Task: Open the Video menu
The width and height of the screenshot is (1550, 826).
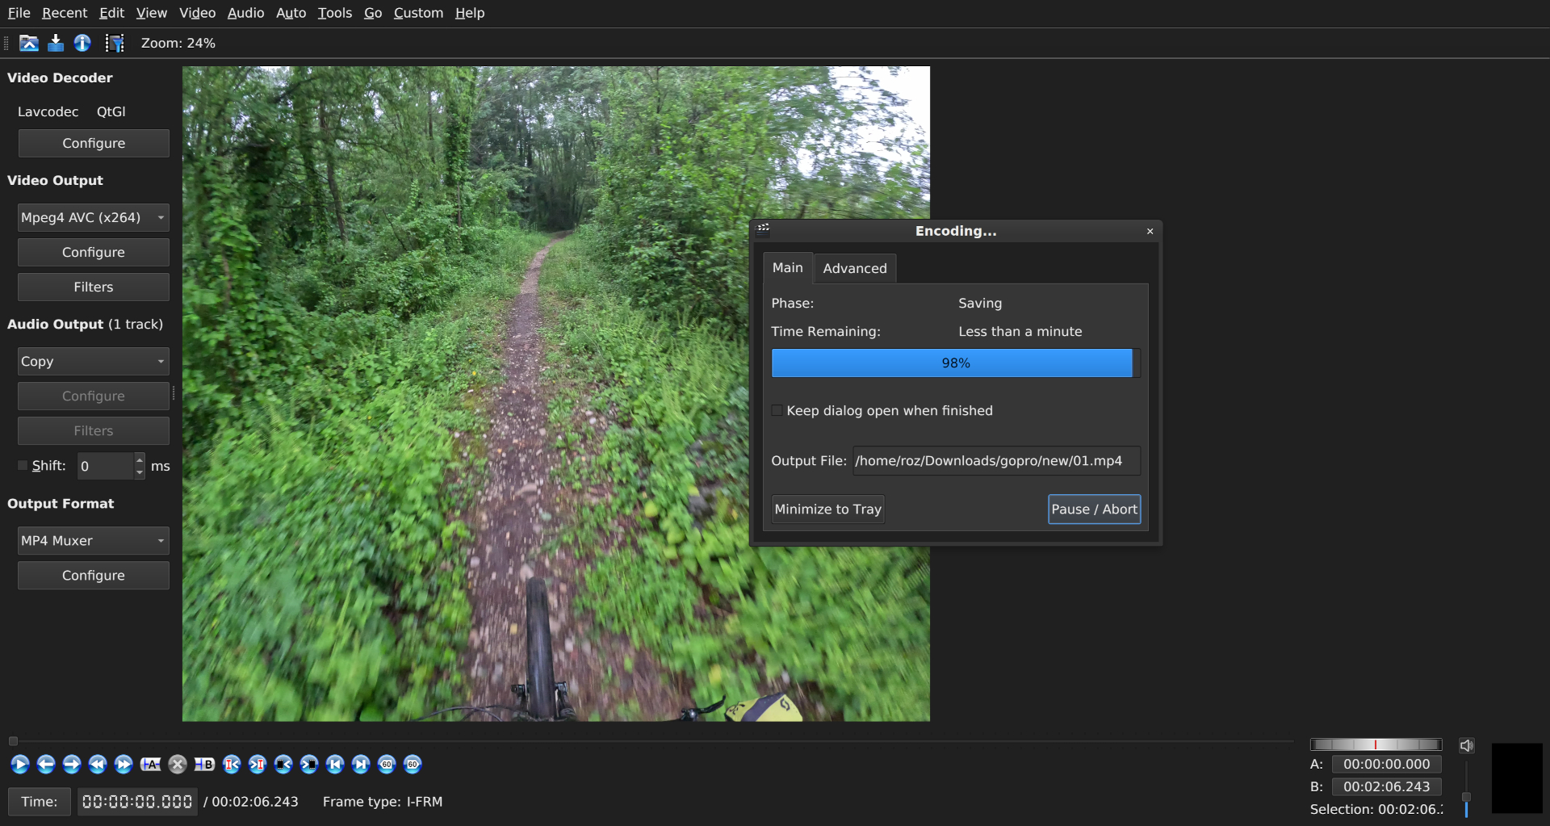Action: [197, 13]
